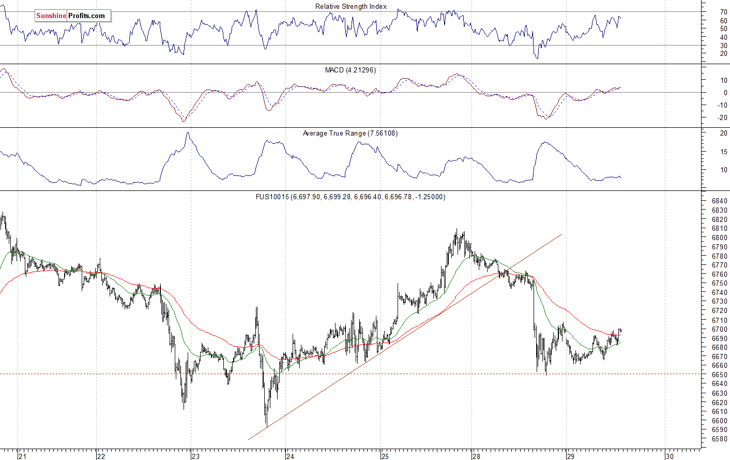Click price level 6750 on axis

click(720, 284)
